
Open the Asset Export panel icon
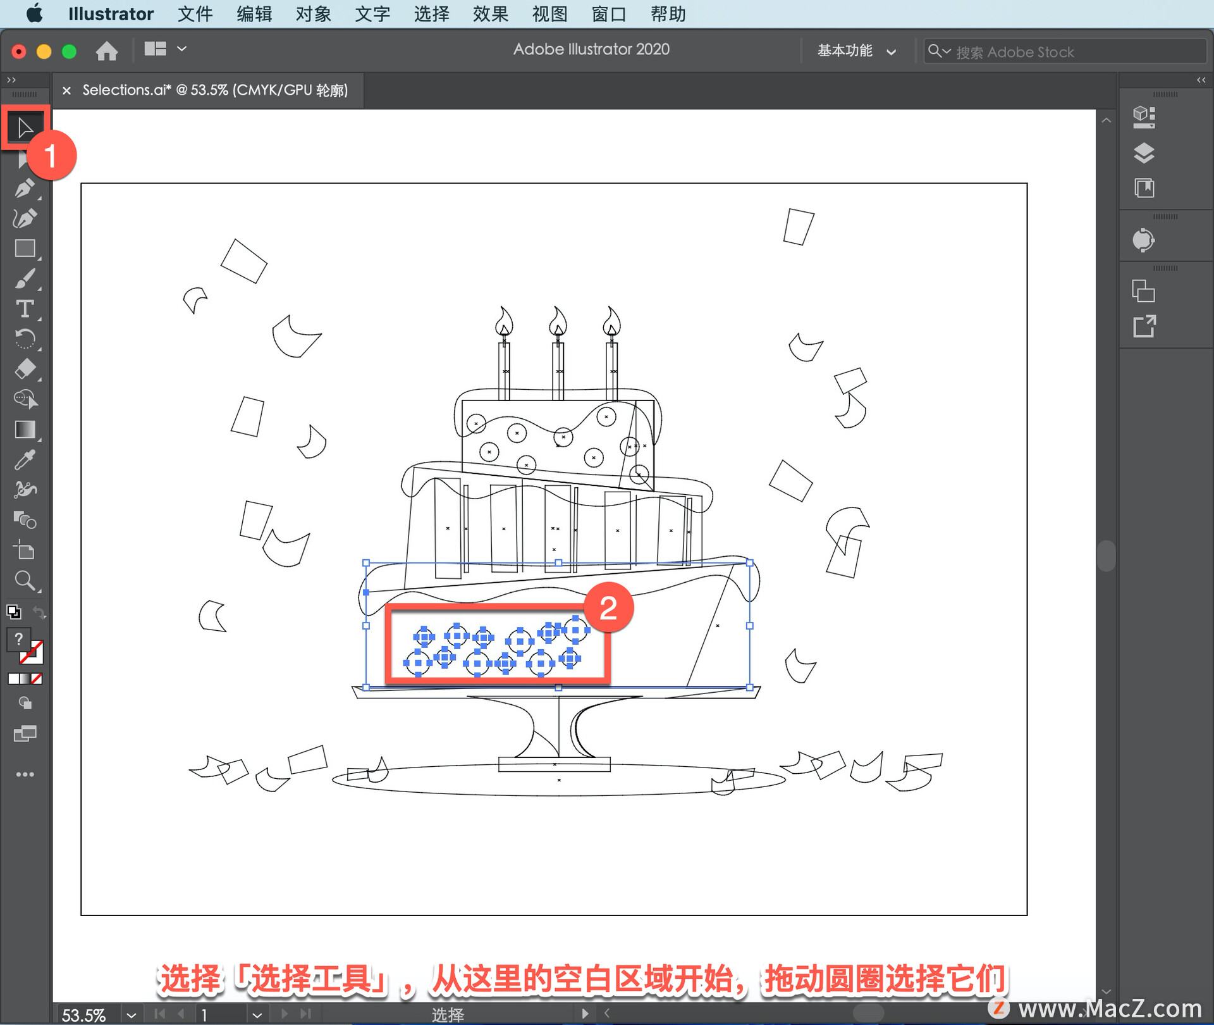[1144, 326]
